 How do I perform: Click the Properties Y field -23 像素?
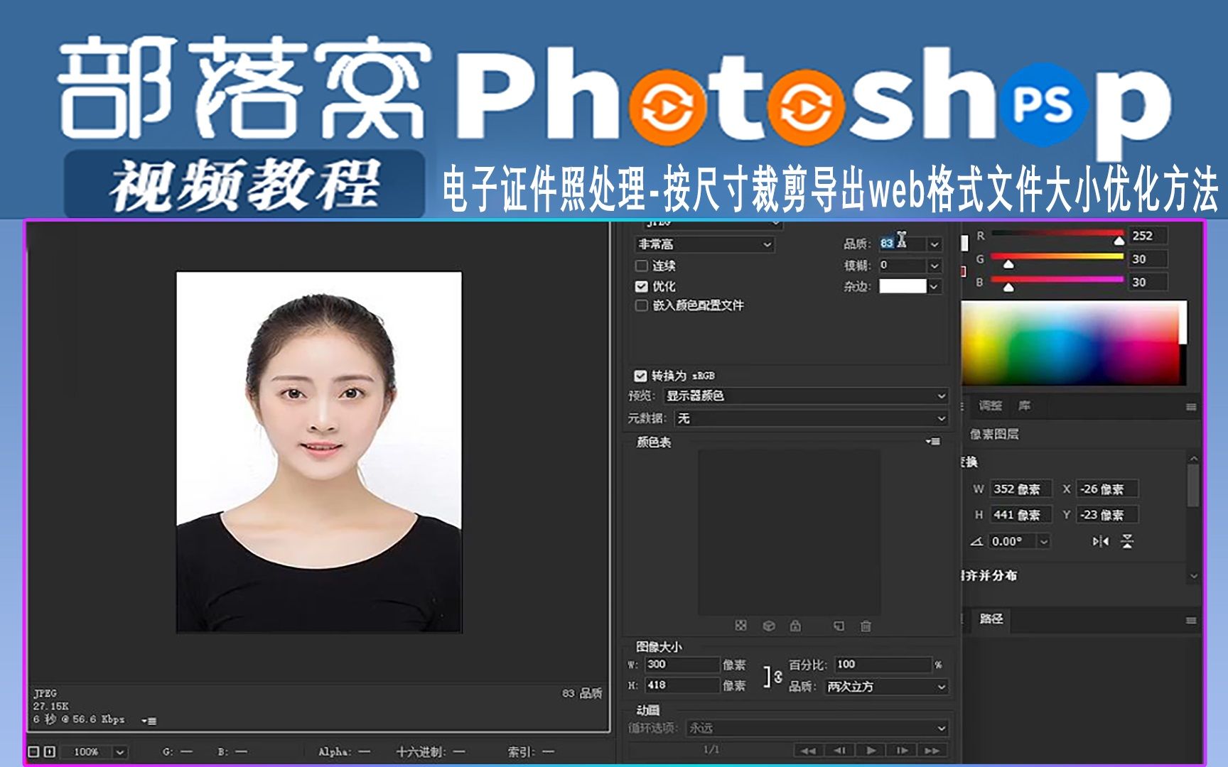[1106, 515]
